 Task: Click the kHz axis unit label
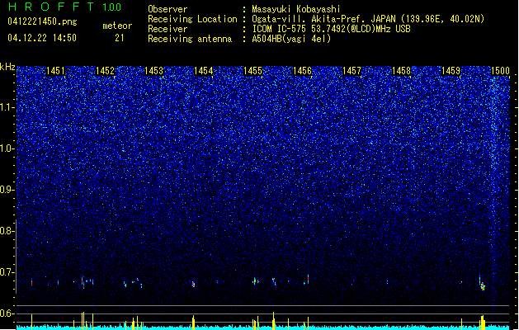click(x=7, y=67)
